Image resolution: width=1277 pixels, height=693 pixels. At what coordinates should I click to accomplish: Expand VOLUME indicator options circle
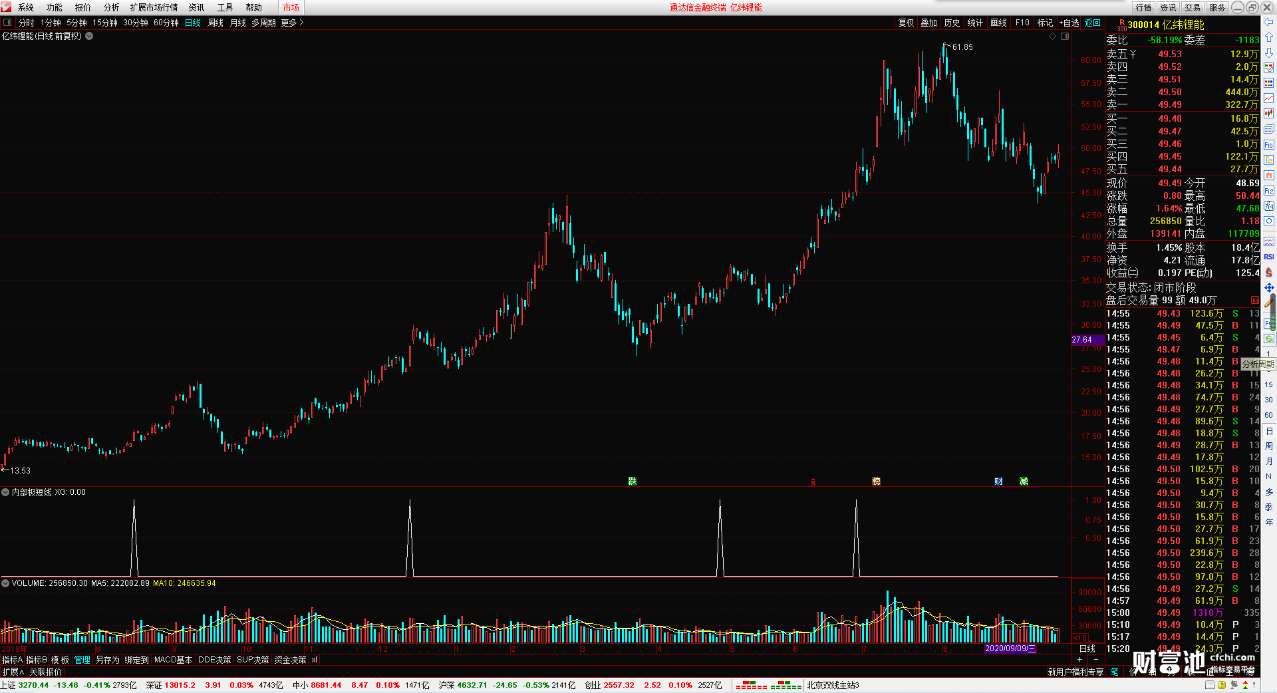5,583
